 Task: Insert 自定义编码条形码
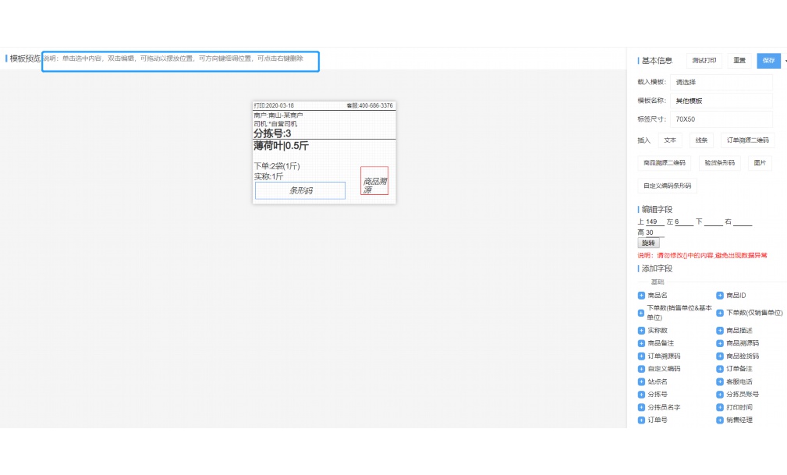click(667, 186)
